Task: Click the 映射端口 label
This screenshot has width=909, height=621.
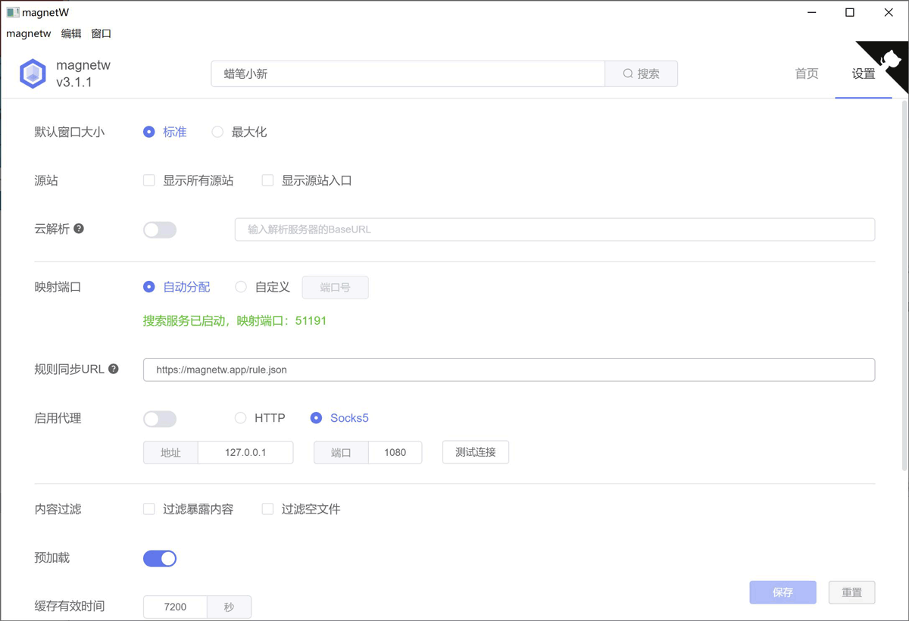Action: tap(58, 287)
